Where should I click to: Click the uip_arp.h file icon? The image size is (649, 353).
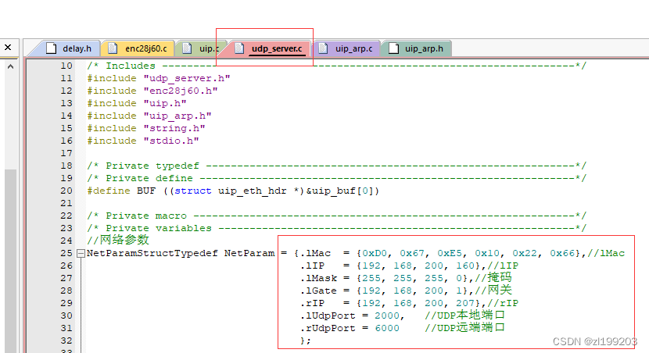(394, 48)
